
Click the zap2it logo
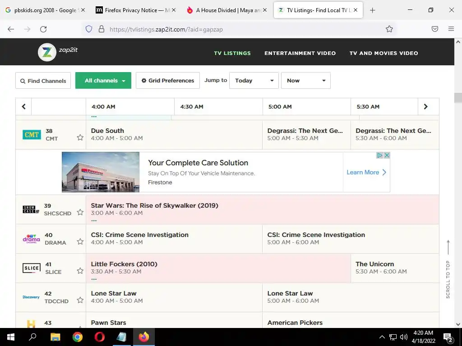(x=58, y=52)
